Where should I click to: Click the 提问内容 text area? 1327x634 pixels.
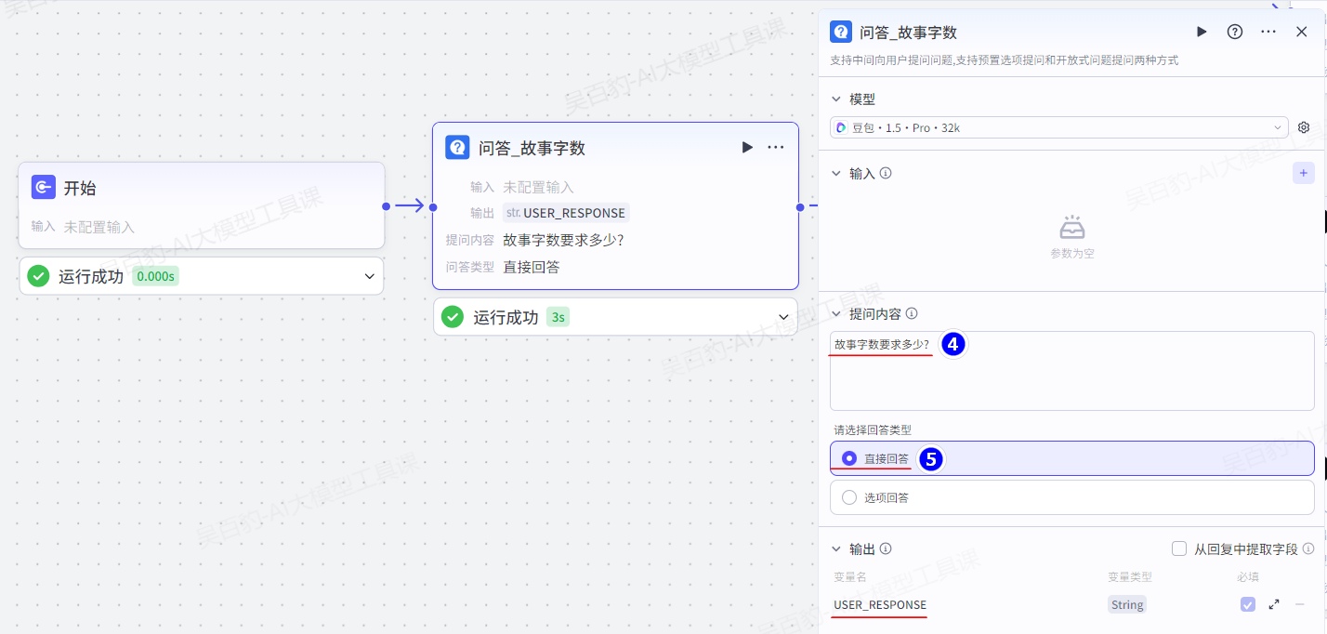pos(1071,381)
